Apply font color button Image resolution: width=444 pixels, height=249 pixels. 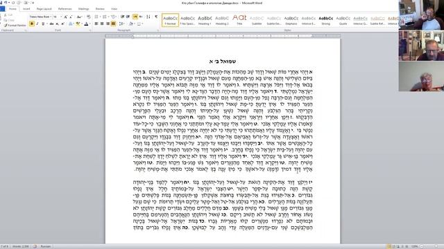point(86,24)
